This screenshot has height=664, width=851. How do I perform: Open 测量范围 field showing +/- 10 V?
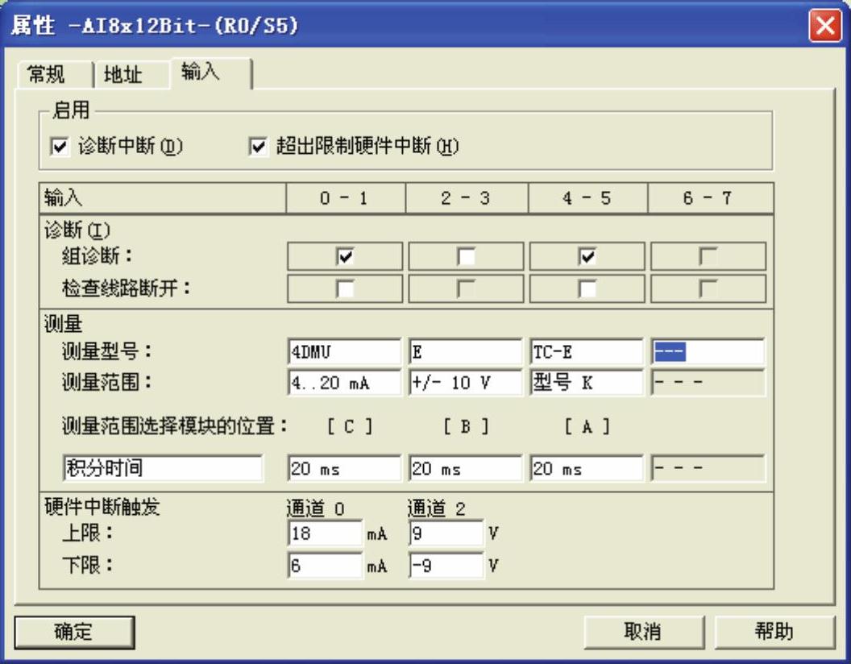click(x=466, y=383)
